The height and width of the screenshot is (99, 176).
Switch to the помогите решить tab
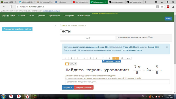(117, 2)
